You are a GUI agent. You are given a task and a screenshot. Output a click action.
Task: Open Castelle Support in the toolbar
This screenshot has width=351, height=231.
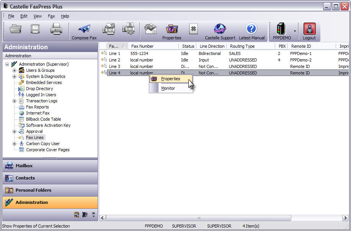220,32
